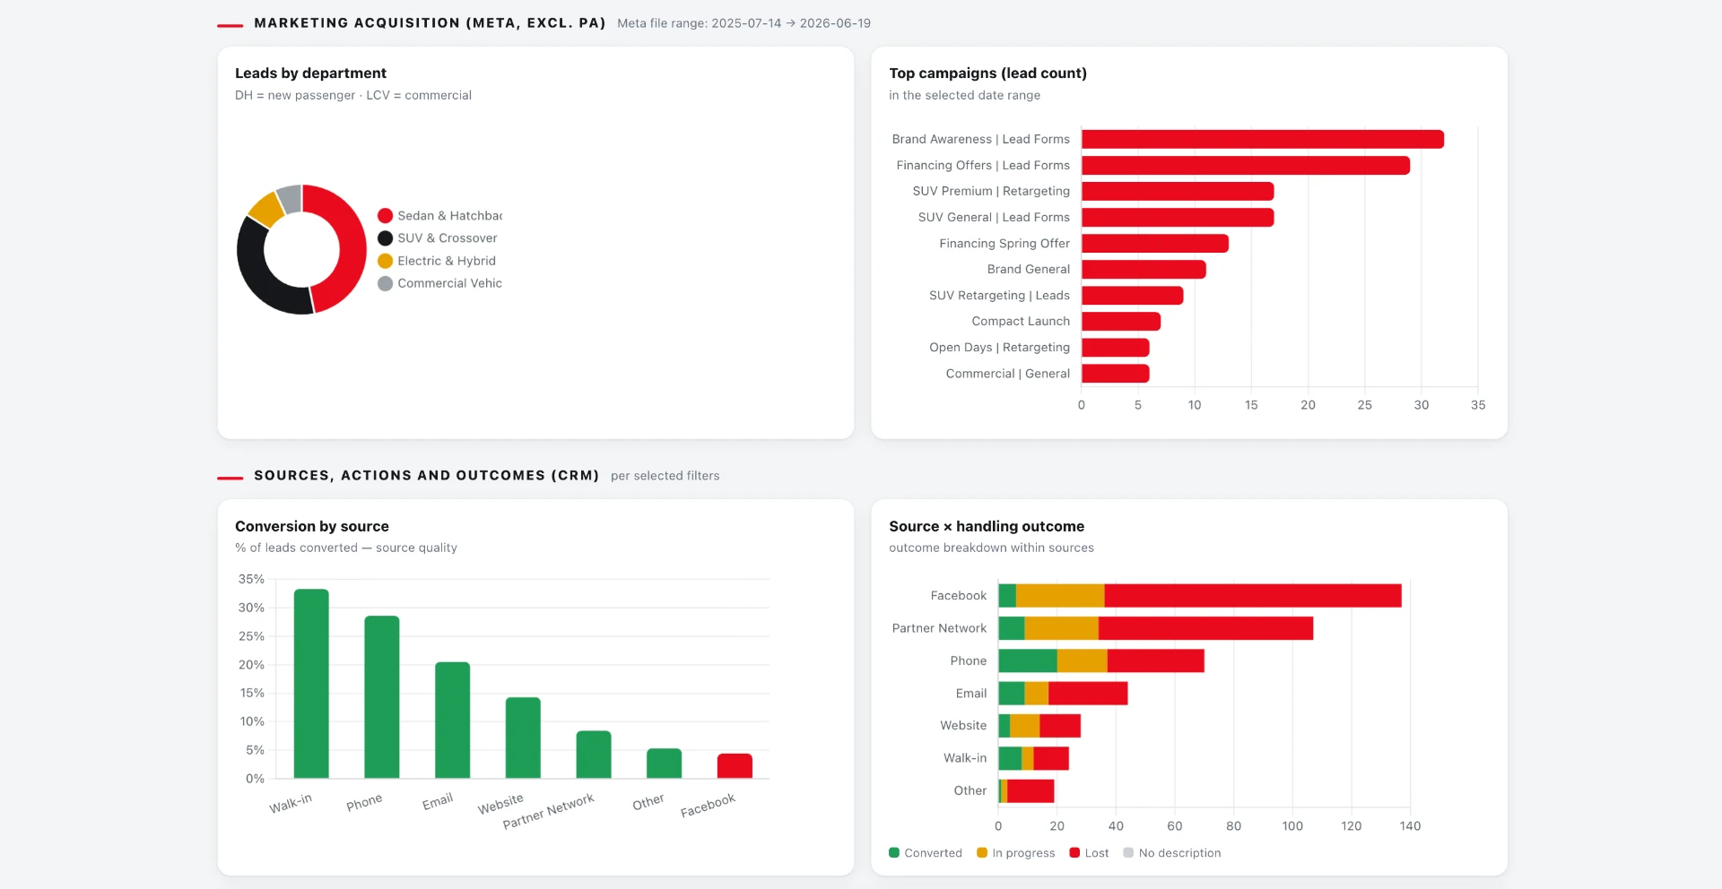Select the Brand General campaign bar

coord(1144,269)
